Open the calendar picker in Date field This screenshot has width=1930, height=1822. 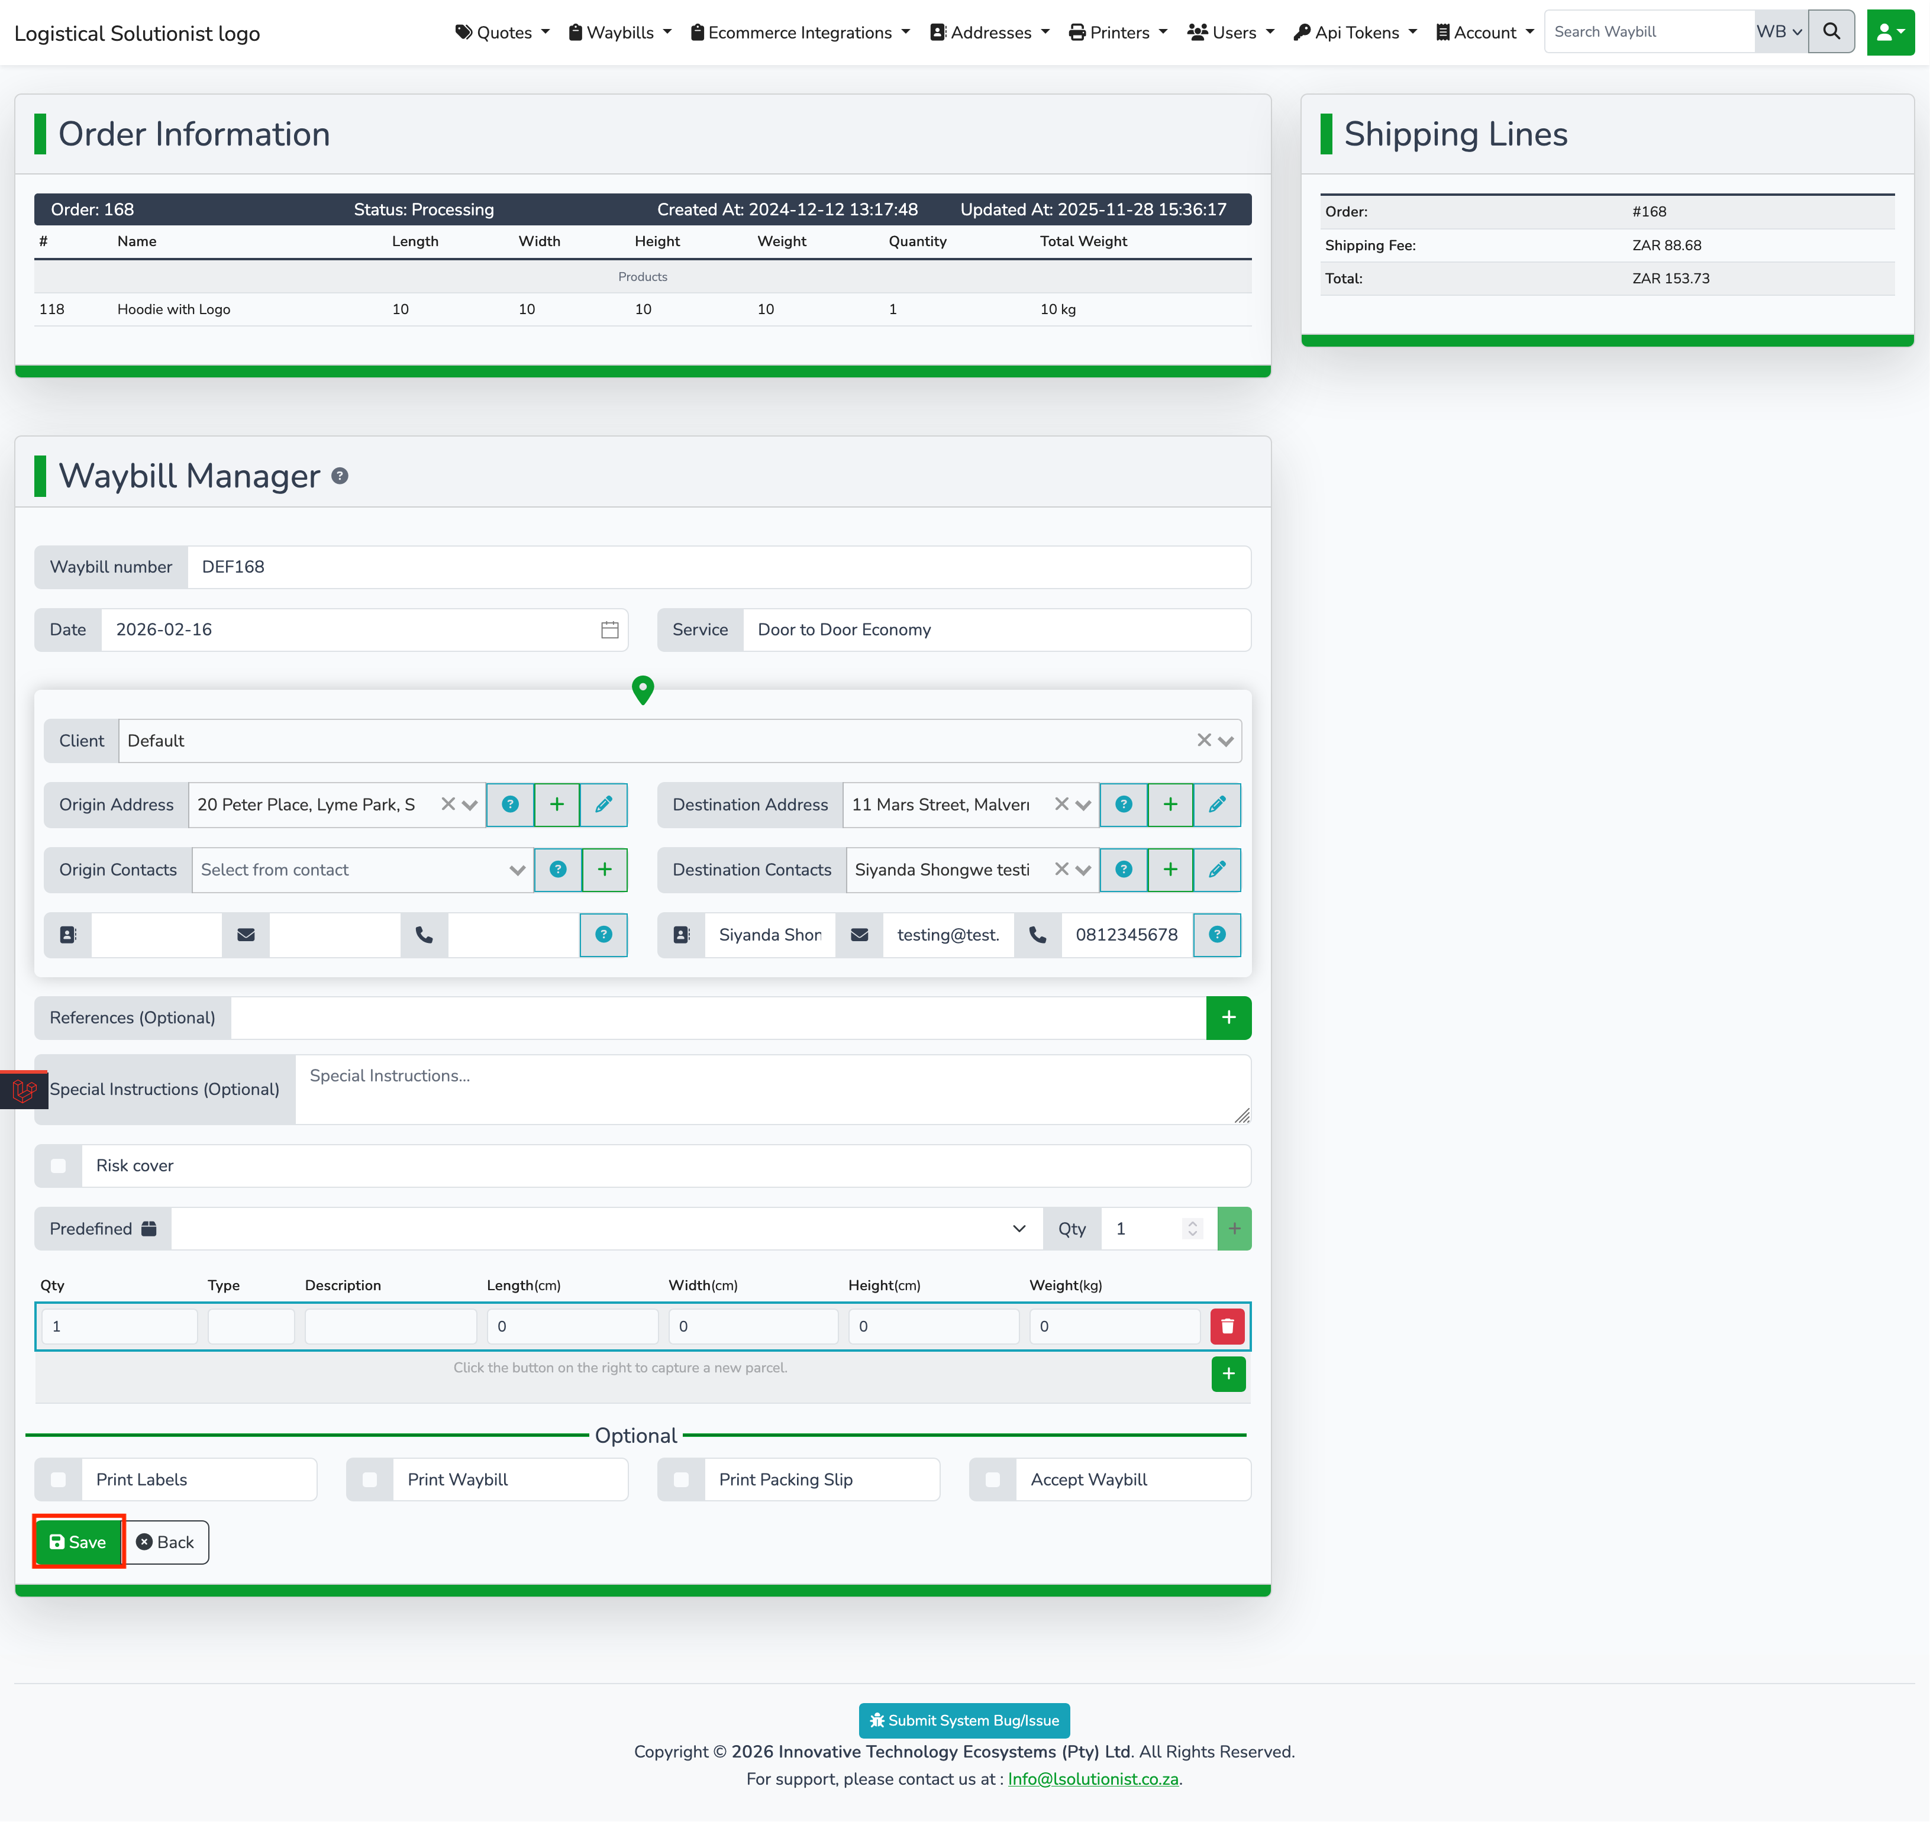click(x=609, y=629)
